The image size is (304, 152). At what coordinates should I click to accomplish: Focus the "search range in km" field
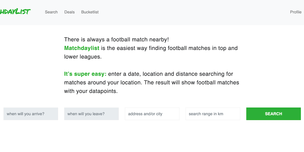(213, 114)
